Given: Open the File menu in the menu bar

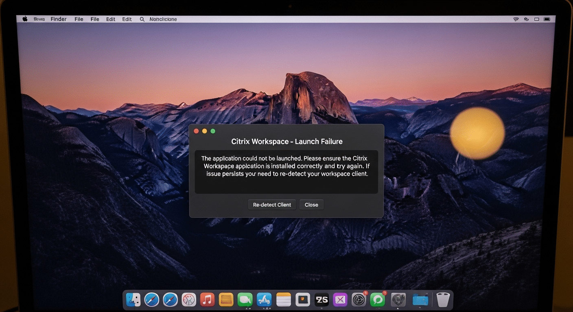Looking at the screenshot, I should point(79,19).
